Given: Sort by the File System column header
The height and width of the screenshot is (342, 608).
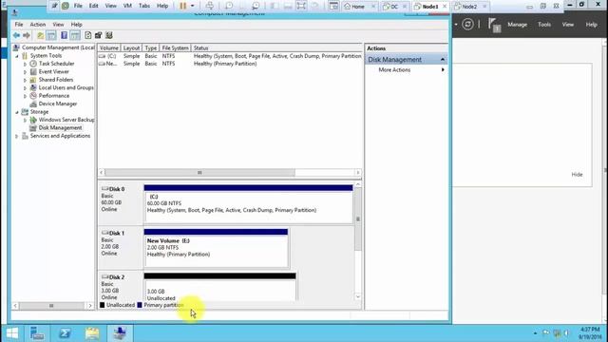Looking at the screenshot, I should pyautogui.click(x=175, y=48).
